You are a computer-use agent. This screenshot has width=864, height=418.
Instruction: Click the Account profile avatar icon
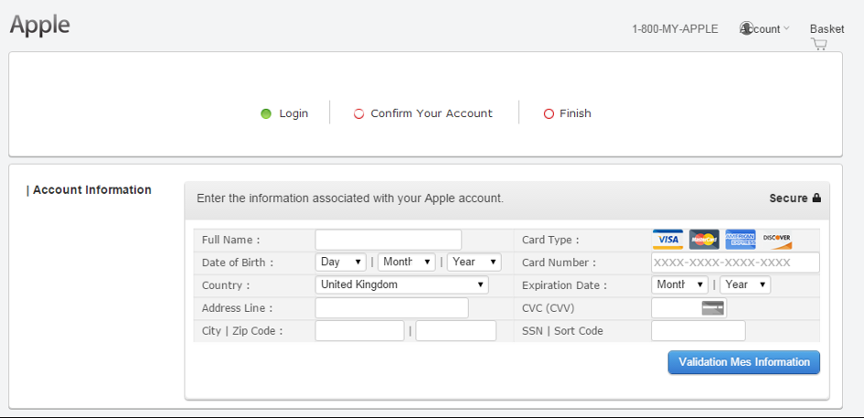click(746, 28)
